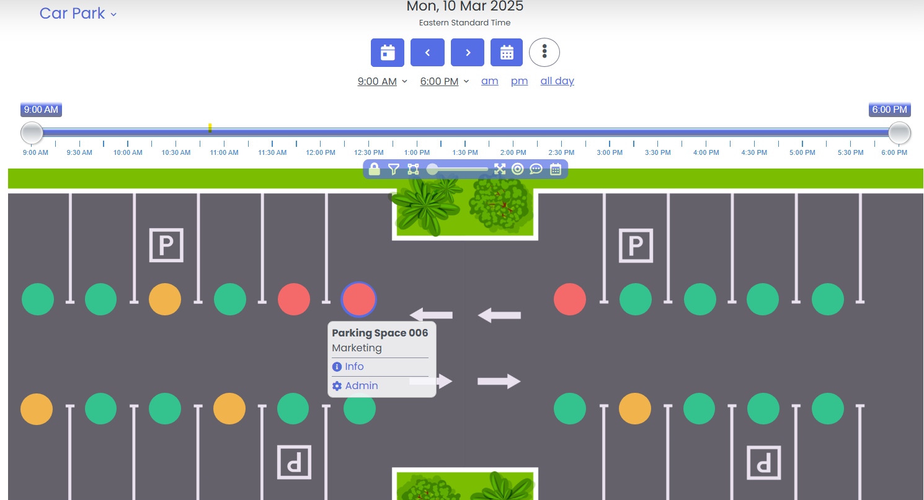
Task: Select Info in the Parking Space 006 popup
Action: pyautogui.click(x=354, y=367)
